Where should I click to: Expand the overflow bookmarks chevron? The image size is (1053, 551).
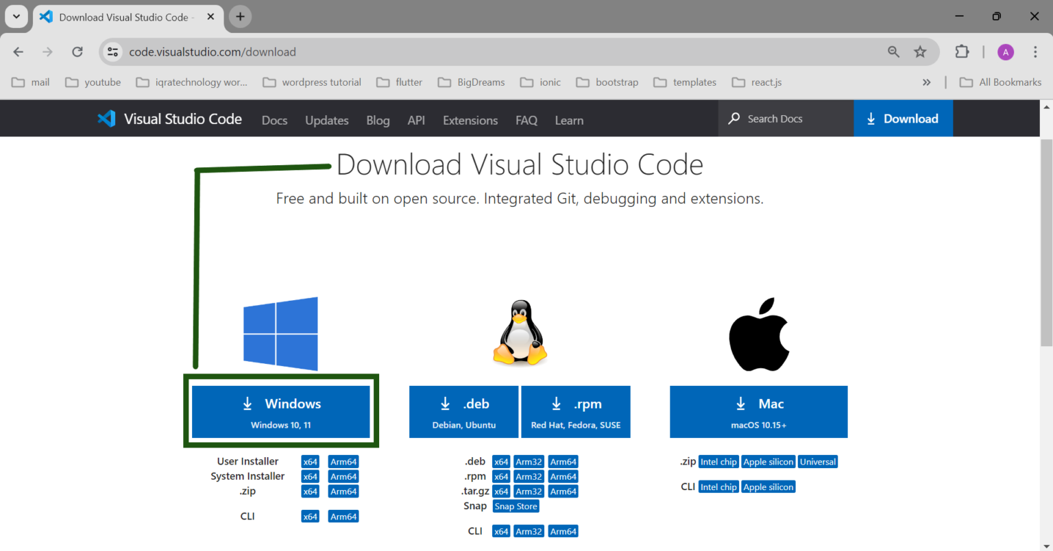[x=927, y=82]
